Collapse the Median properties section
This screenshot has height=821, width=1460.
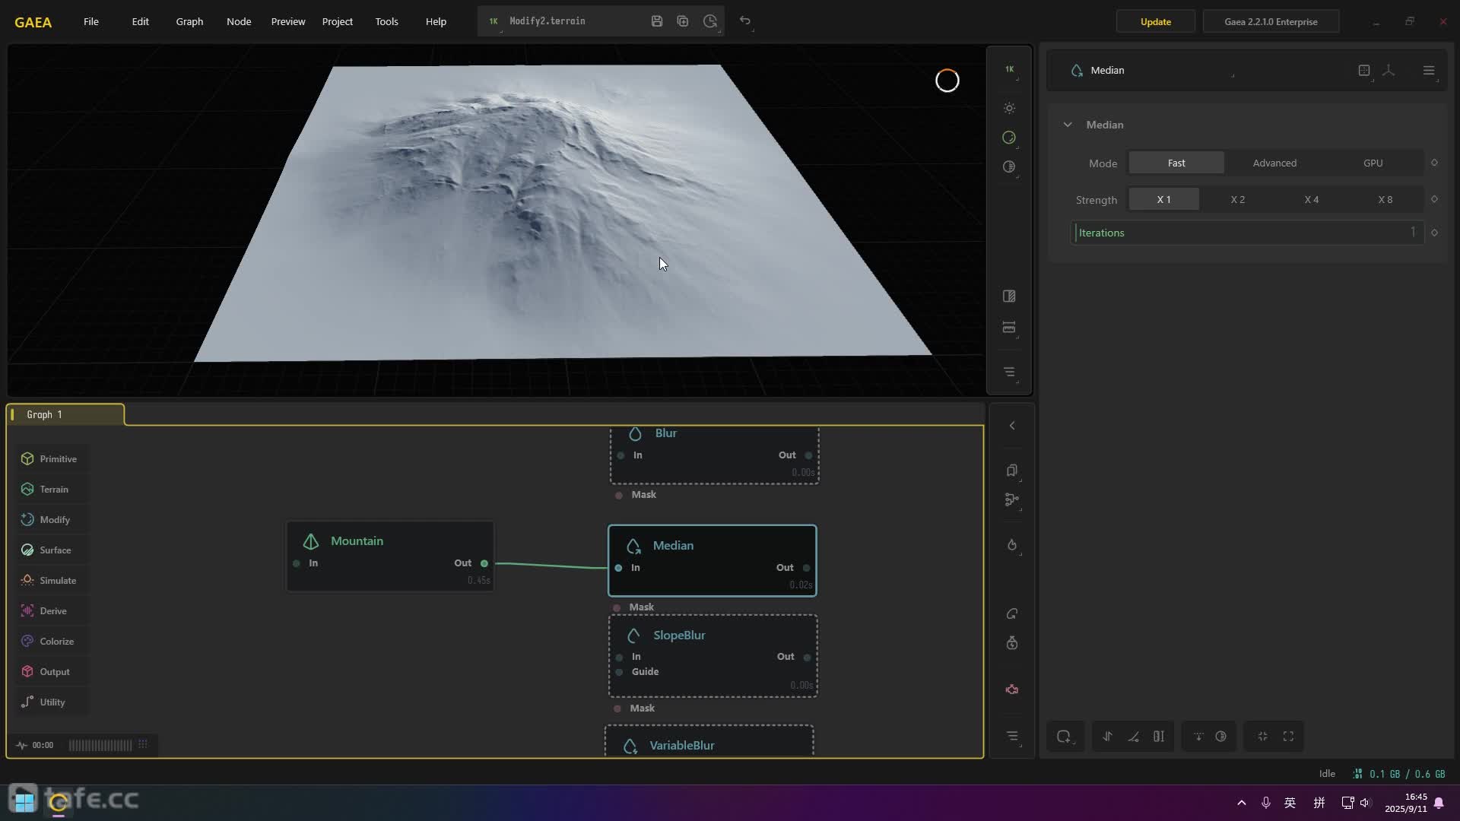[1068, 125]
